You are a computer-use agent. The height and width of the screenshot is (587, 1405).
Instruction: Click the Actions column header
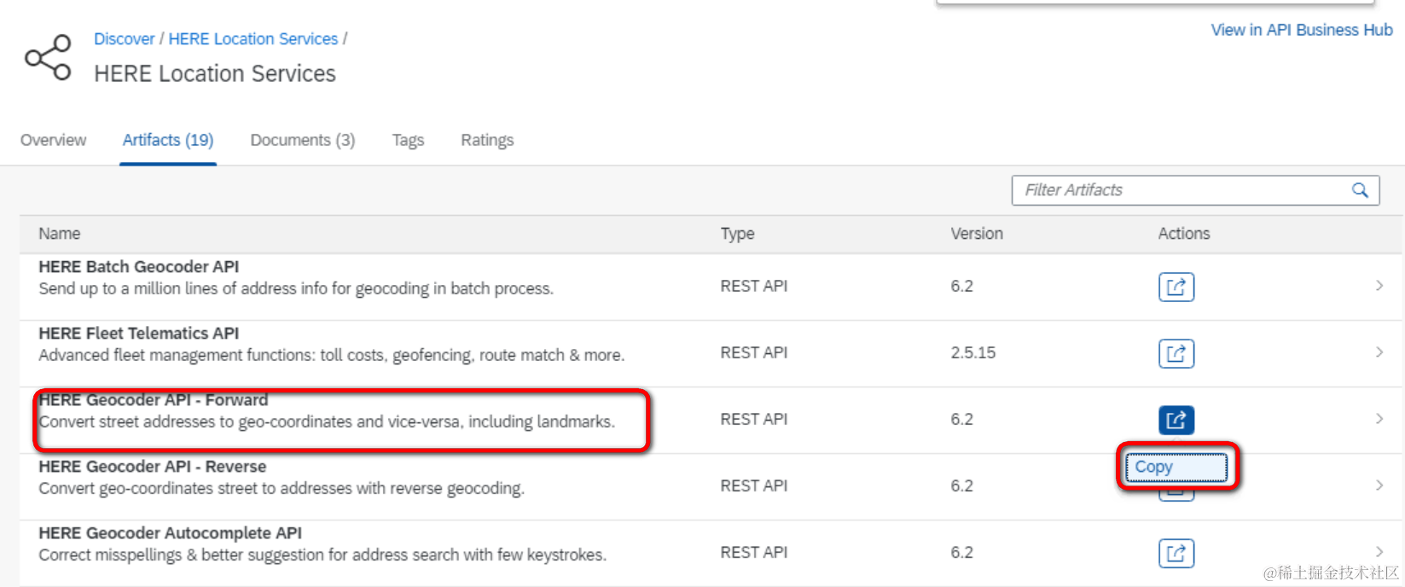[x=1184, y=234]
